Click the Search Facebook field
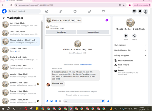 24,11
